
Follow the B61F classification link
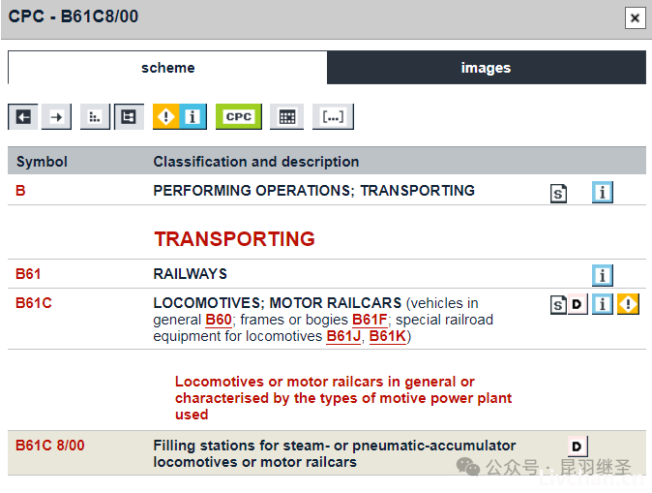(x=370, y=320)
